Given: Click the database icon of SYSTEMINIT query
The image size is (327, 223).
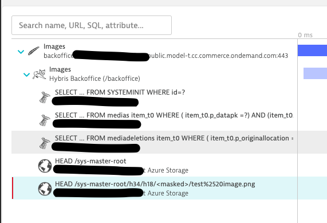Looking at the screenshot, I should click(45, 97).
